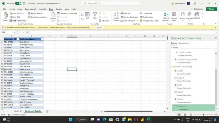
Task: Open Existing Connections
Action: tap(37, 17)
